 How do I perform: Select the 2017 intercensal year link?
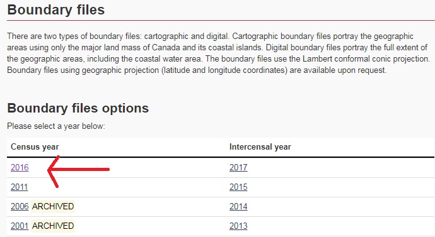pos(238,168)
